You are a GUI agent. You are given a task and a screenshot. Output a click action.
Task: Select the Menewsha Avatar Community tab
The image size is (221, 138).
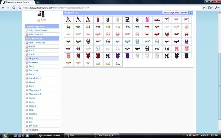[18, 2]
